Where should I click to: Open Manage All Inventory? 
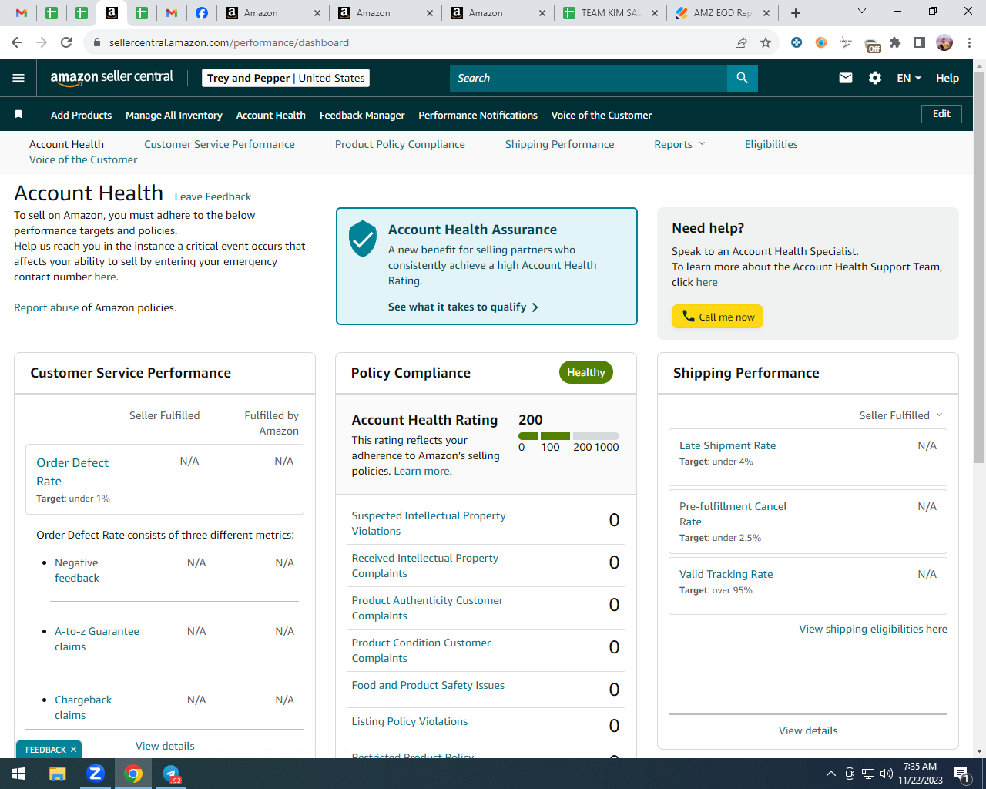click(x=174, y=115)
